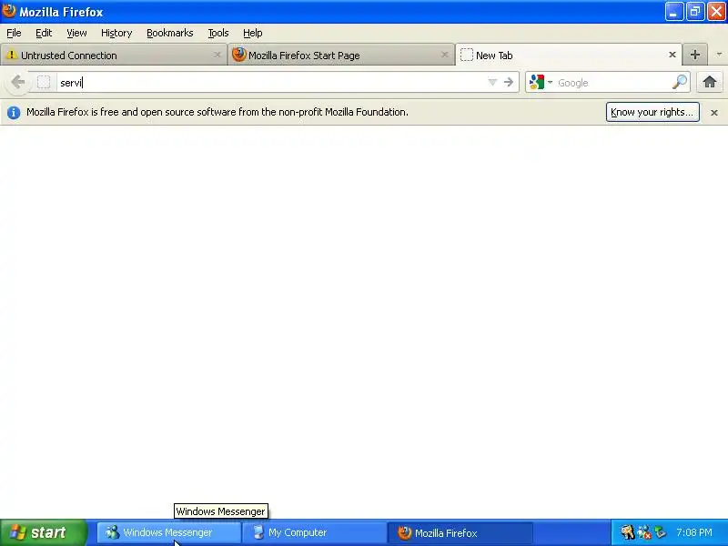Open the File menu

click(14, 33)
